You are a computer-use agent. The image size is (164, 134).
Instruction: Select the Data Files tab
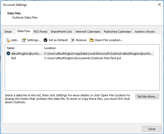(24, 31)
